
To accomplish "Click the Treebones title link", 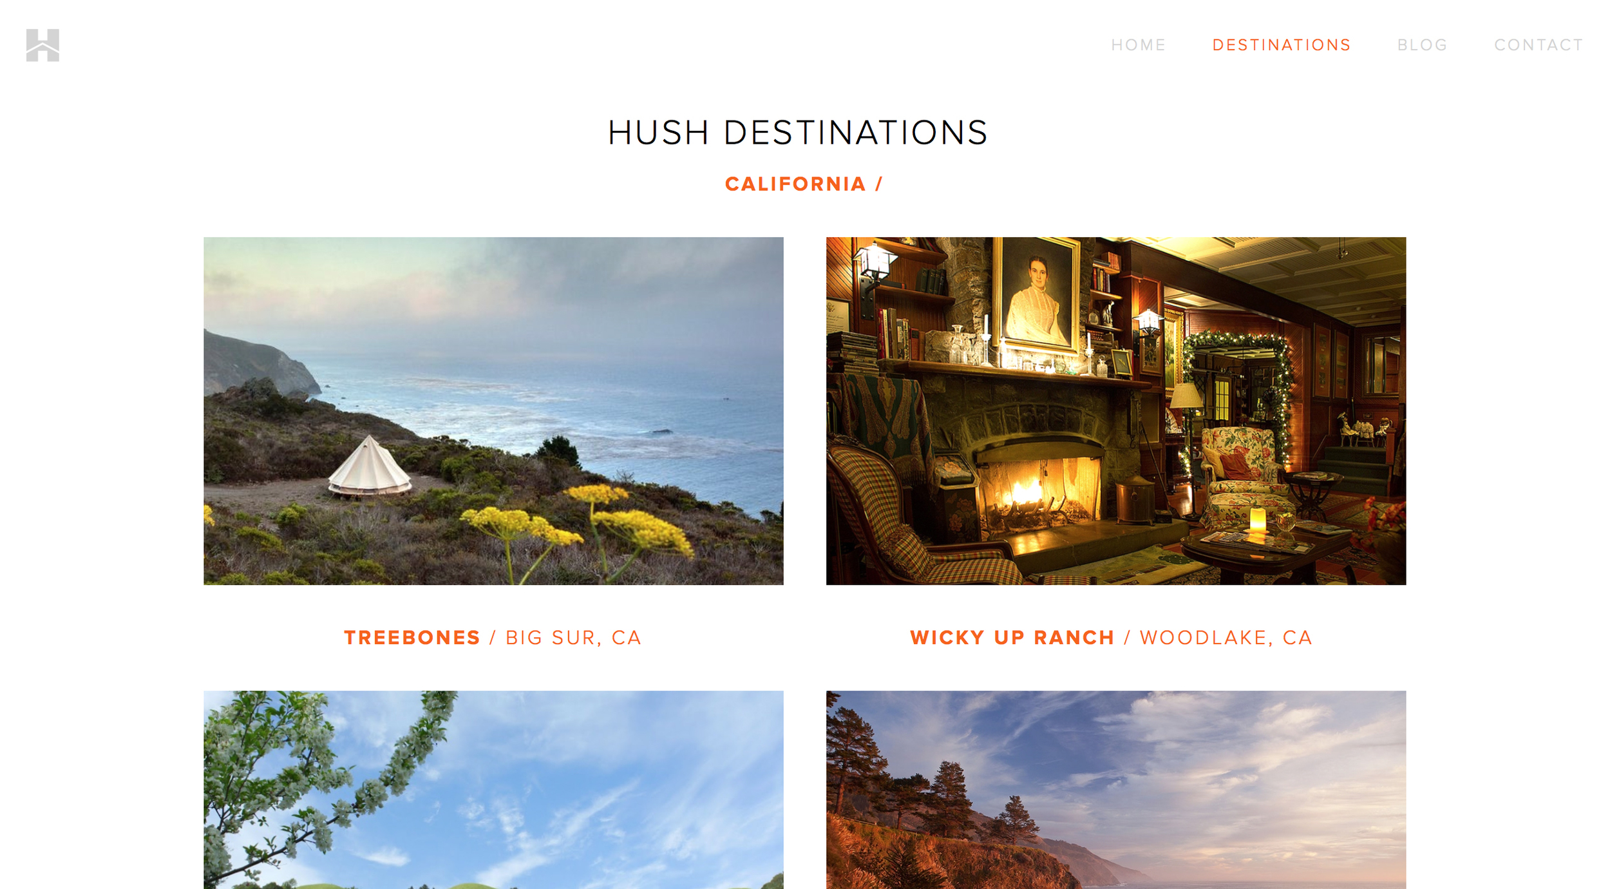I will 412,638.
